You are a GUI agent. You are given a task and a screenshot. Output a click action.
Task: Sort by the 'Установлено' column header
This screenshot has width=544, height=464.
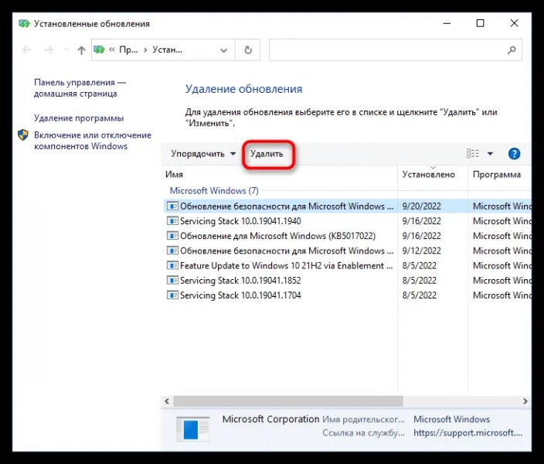point(432,174)
